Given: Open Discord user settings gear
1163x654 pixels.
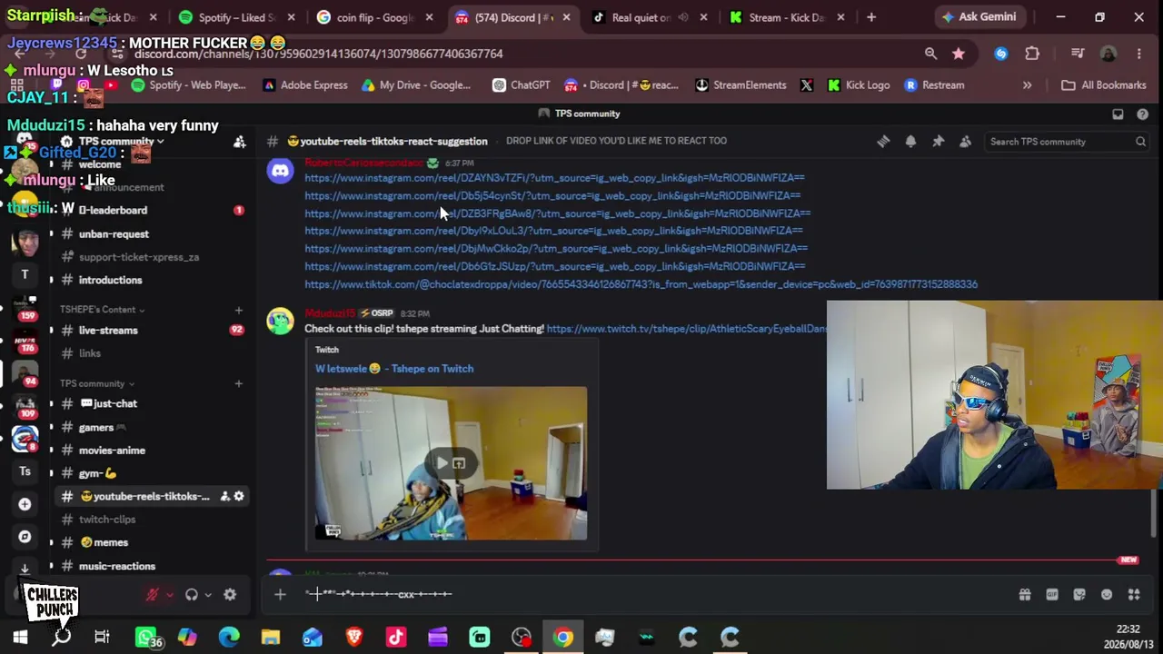Looking at the screenshot, I should click(230, 595).
